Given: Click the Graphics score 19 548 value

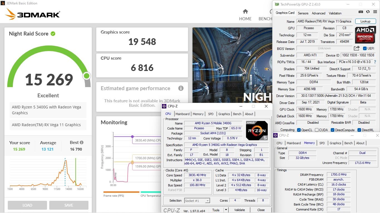Looking at the screenshot, I should (142, 42).
